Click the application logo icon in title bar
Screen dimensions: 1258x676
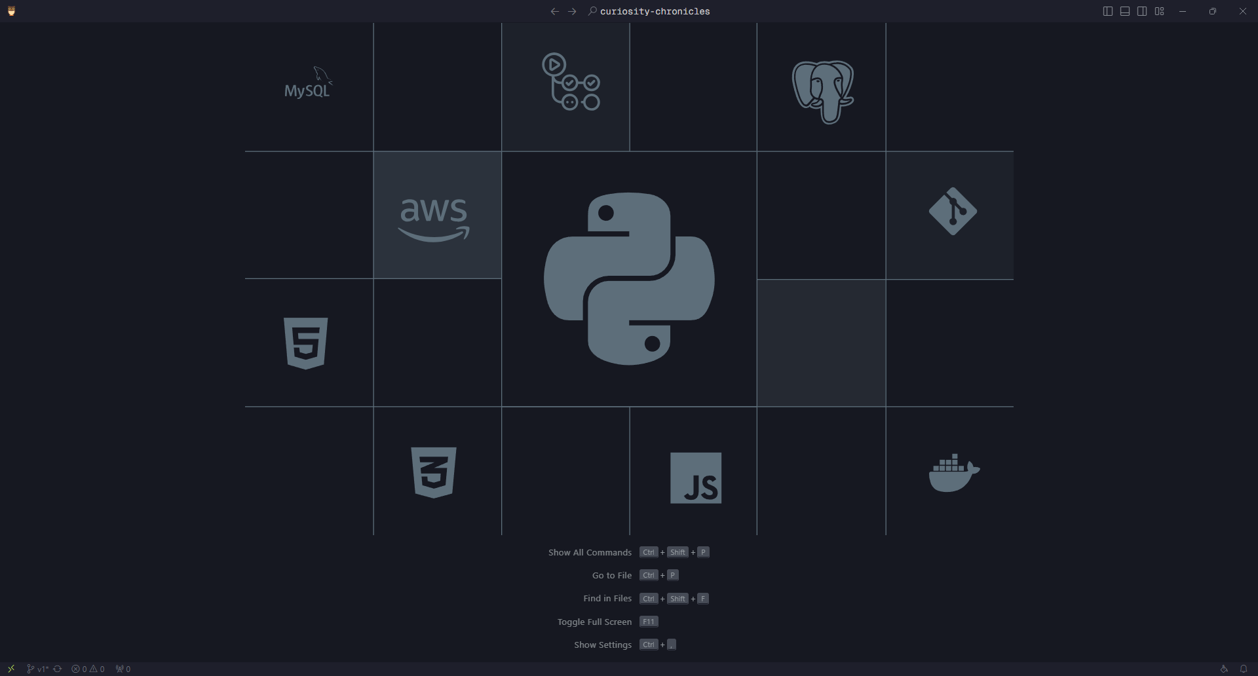pos(11,11)
